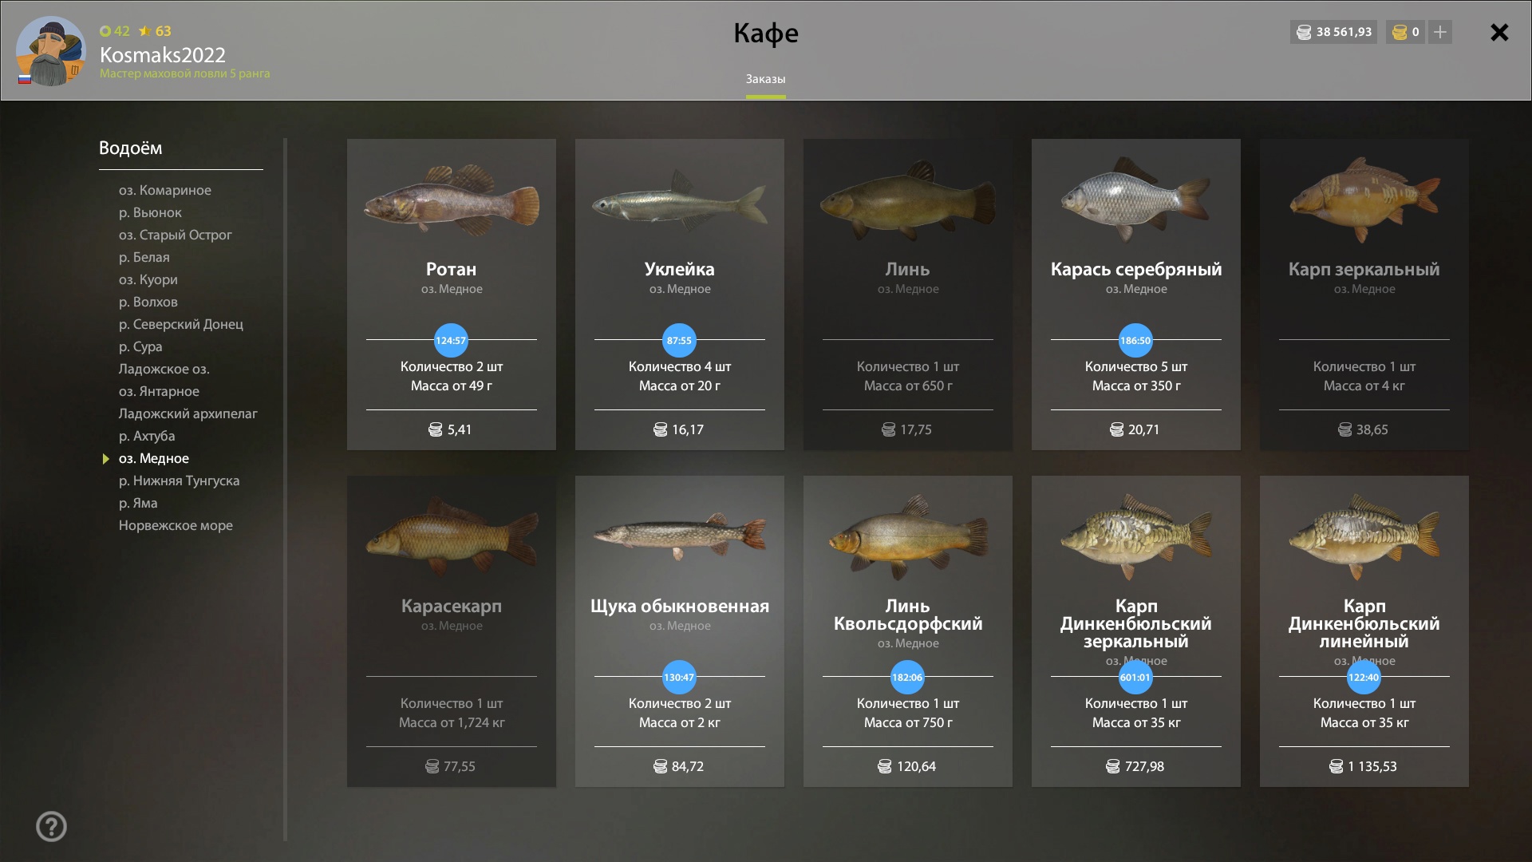The image size is (1532, 862).
Task: Click the water body list scrollbar
Action: [x=285, y=489]
